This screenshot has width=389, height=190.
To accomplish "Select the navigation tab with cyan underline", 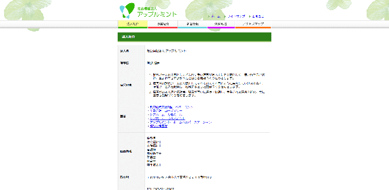I will click(193, 24).
